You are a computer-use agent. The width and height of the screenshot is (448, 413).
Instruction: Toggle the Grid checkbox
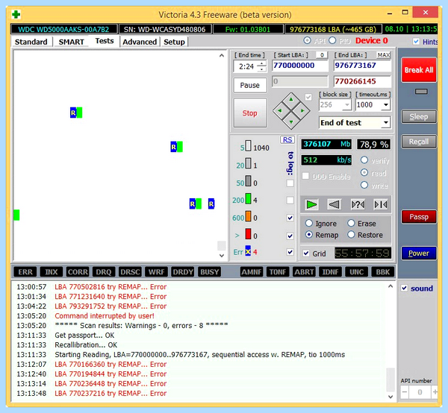click(306, 253)
